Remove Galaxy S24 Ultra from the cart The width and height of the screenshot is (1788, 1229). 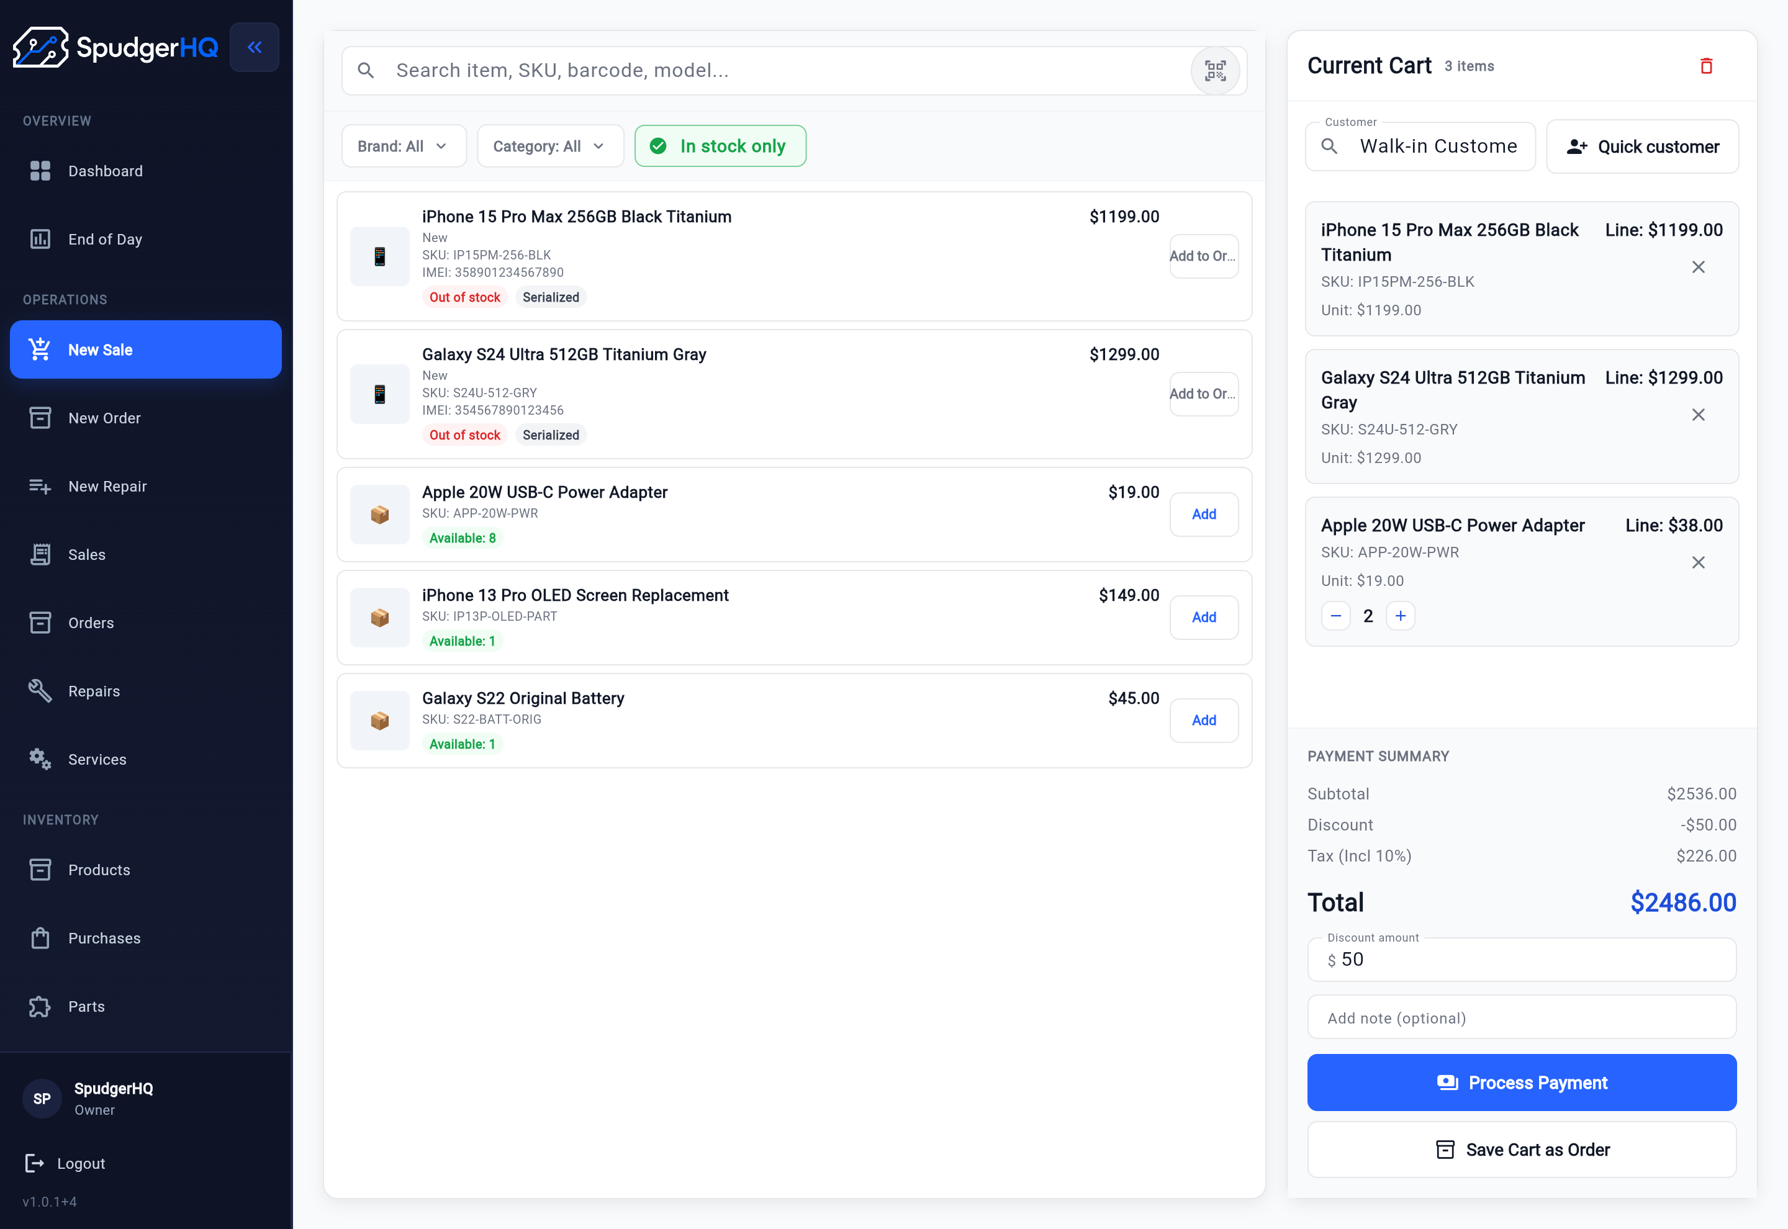(x=1698, y=415)
